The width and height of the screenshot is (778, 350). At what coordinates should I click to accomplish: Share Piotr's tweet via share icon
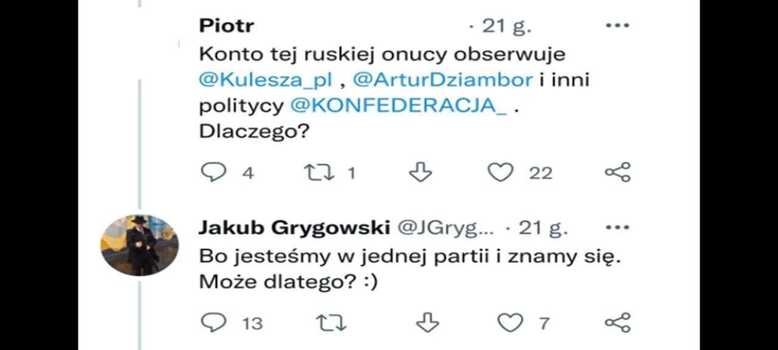click(618, 173)
